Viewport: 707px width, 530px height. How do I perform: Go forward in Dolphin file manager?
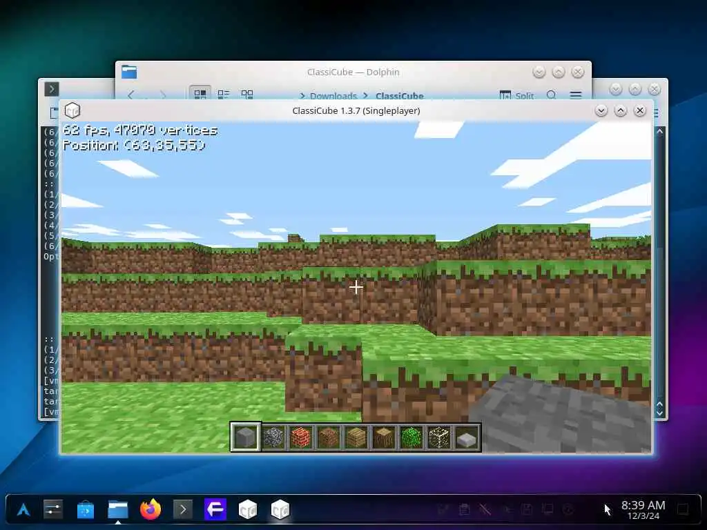(x=163, y=95)
